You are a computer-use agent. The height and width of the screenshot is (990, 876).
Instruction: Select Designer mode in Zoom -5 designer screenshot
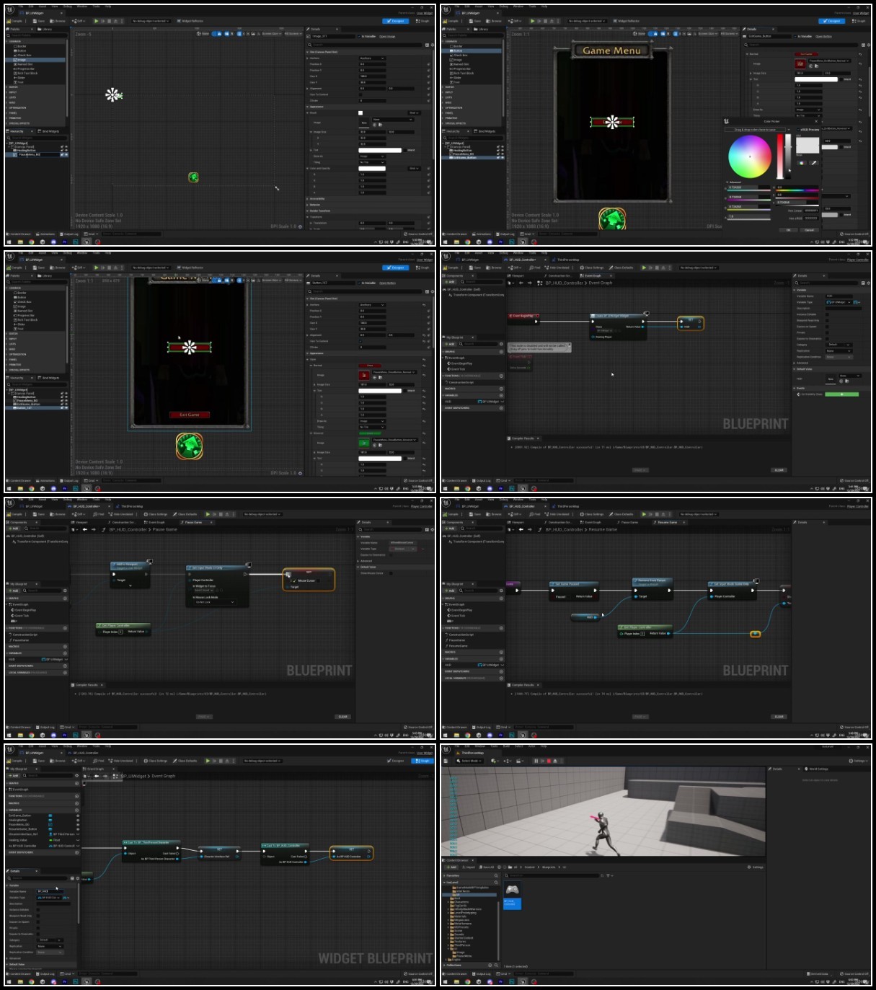pyautogui.click(x=397, y=21)
